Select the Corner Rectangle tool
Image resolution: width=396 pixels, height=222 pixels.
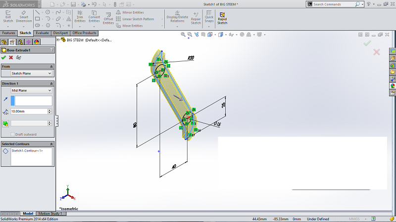tap(38, 19)
